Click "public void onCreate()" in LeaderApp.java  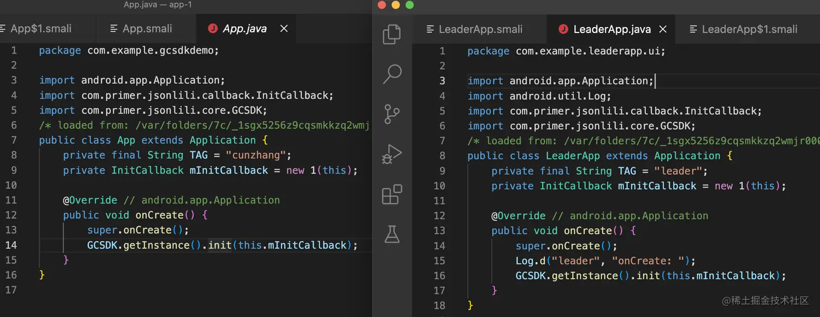pos(563,230)
